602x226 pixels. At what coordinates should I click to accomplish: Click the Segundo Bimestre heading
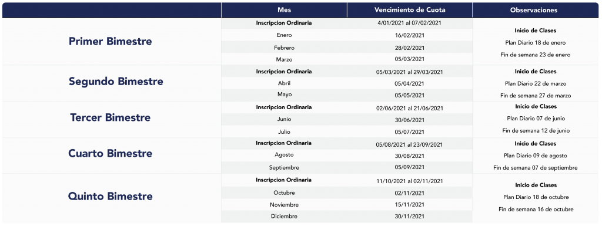pyautogui.click(x=116, y=82)
